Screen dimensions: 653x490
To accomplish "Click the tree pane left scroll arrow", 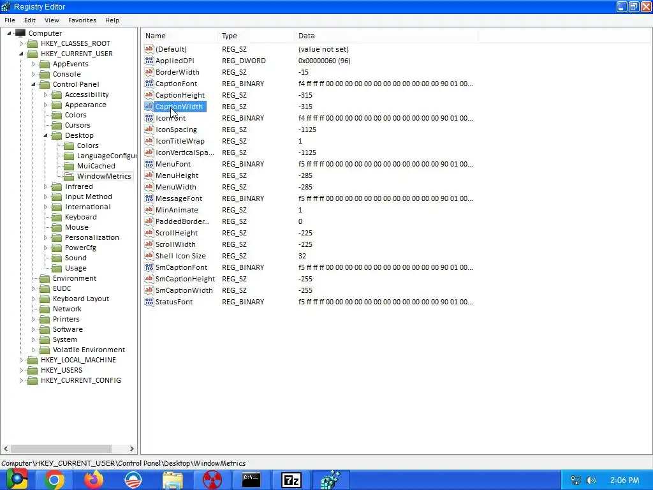I will pyautogui.click(x=6, y=449).
